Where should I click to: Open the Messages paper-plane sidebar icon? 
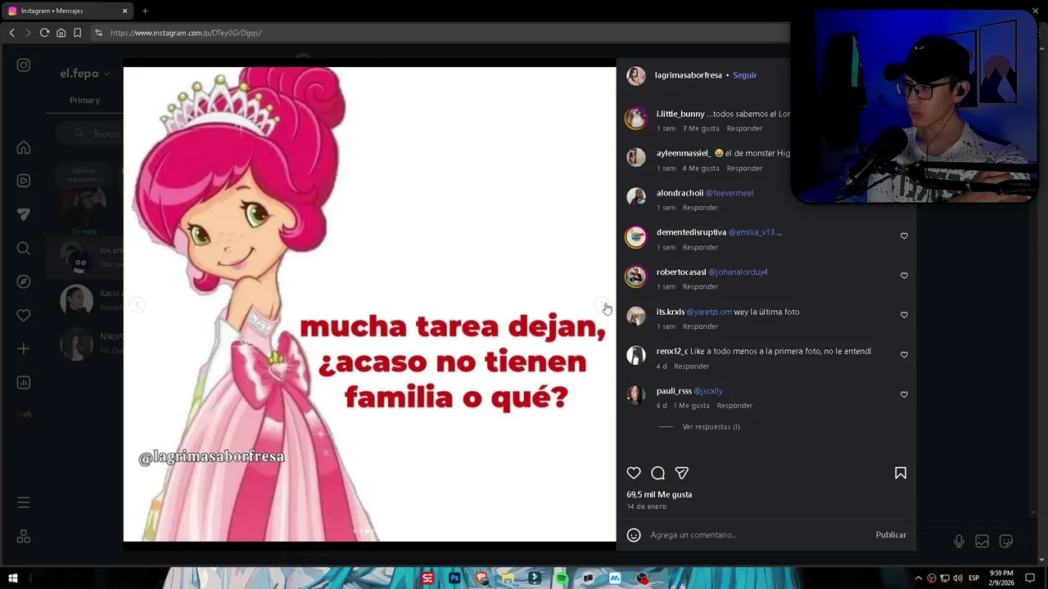click(x=24, y=214)
